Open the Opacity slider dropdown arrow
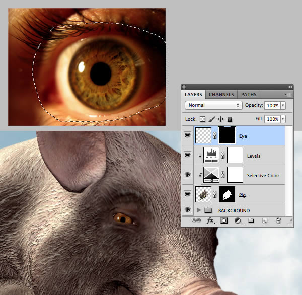The image size is (302, 295). (x=283, y=105)
